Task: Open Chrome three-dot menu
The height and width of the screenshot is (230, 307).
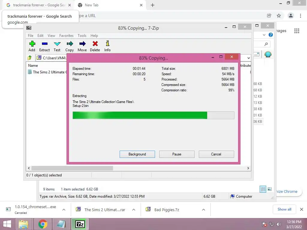Action: [300, 16]
